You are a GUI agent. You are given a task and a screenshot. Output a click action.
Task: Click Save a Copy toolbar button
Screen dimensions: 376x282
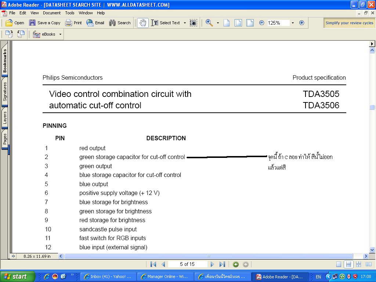[x=44, y=23]
